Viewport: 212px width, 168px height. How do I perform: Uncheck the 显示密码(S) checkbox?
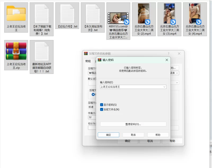[x=102, y=105]
